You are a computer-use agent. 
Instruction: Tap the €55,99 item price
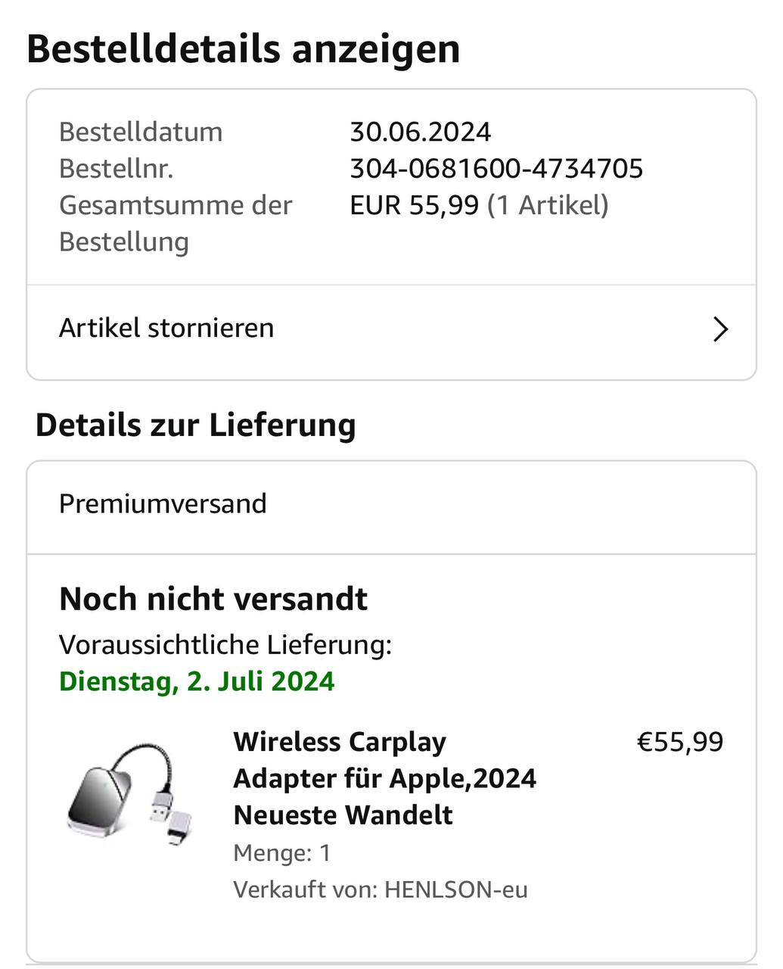[680, 742]
